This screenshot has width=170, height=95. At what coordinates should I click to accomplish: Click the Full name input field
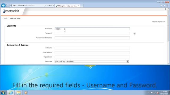pyautogui.click(x=92, y=48)
